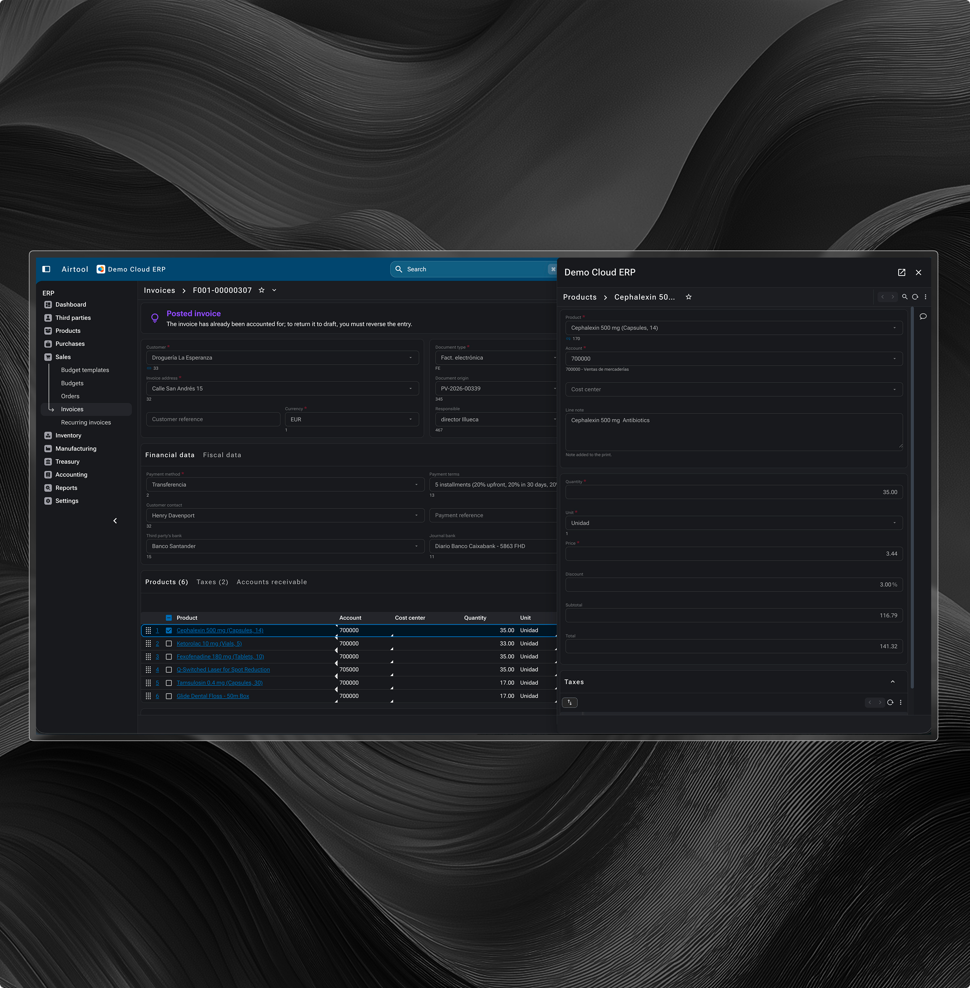Toggle the select-all checkbox in the products header
Screen dimensions: 970x988
click(169, 618)
